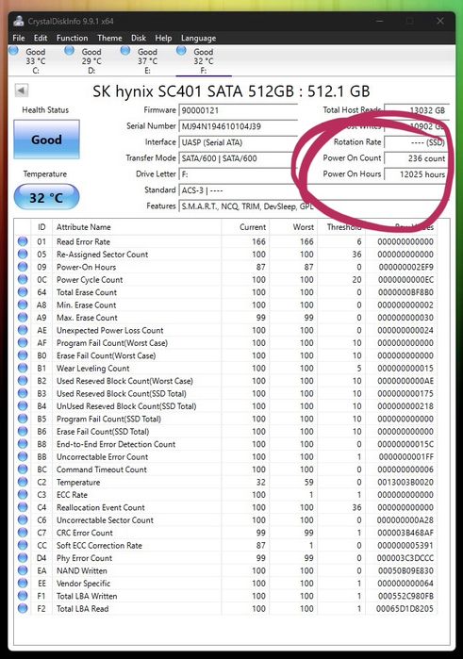This screenshot has width=463, height=659.
Task: Click raw value 00065D1D8205 in Total LBA Read
Action: tap(405, 609)
